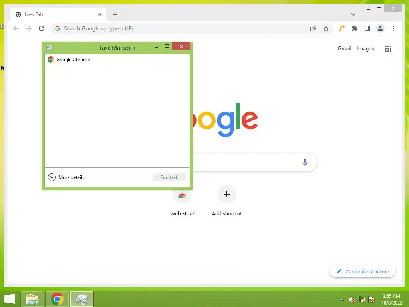Open the muted volume tray icon
The height and width of the screenshot is (307, 409).
(x=352, y=299)
